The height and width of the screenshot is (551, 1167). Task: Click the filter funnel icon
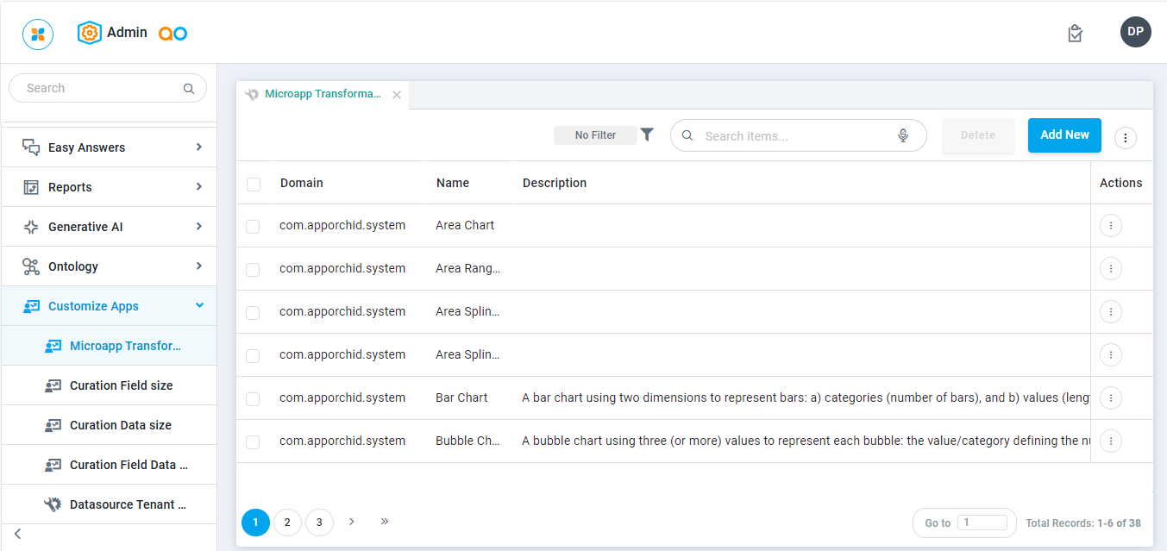click(647, 135)
